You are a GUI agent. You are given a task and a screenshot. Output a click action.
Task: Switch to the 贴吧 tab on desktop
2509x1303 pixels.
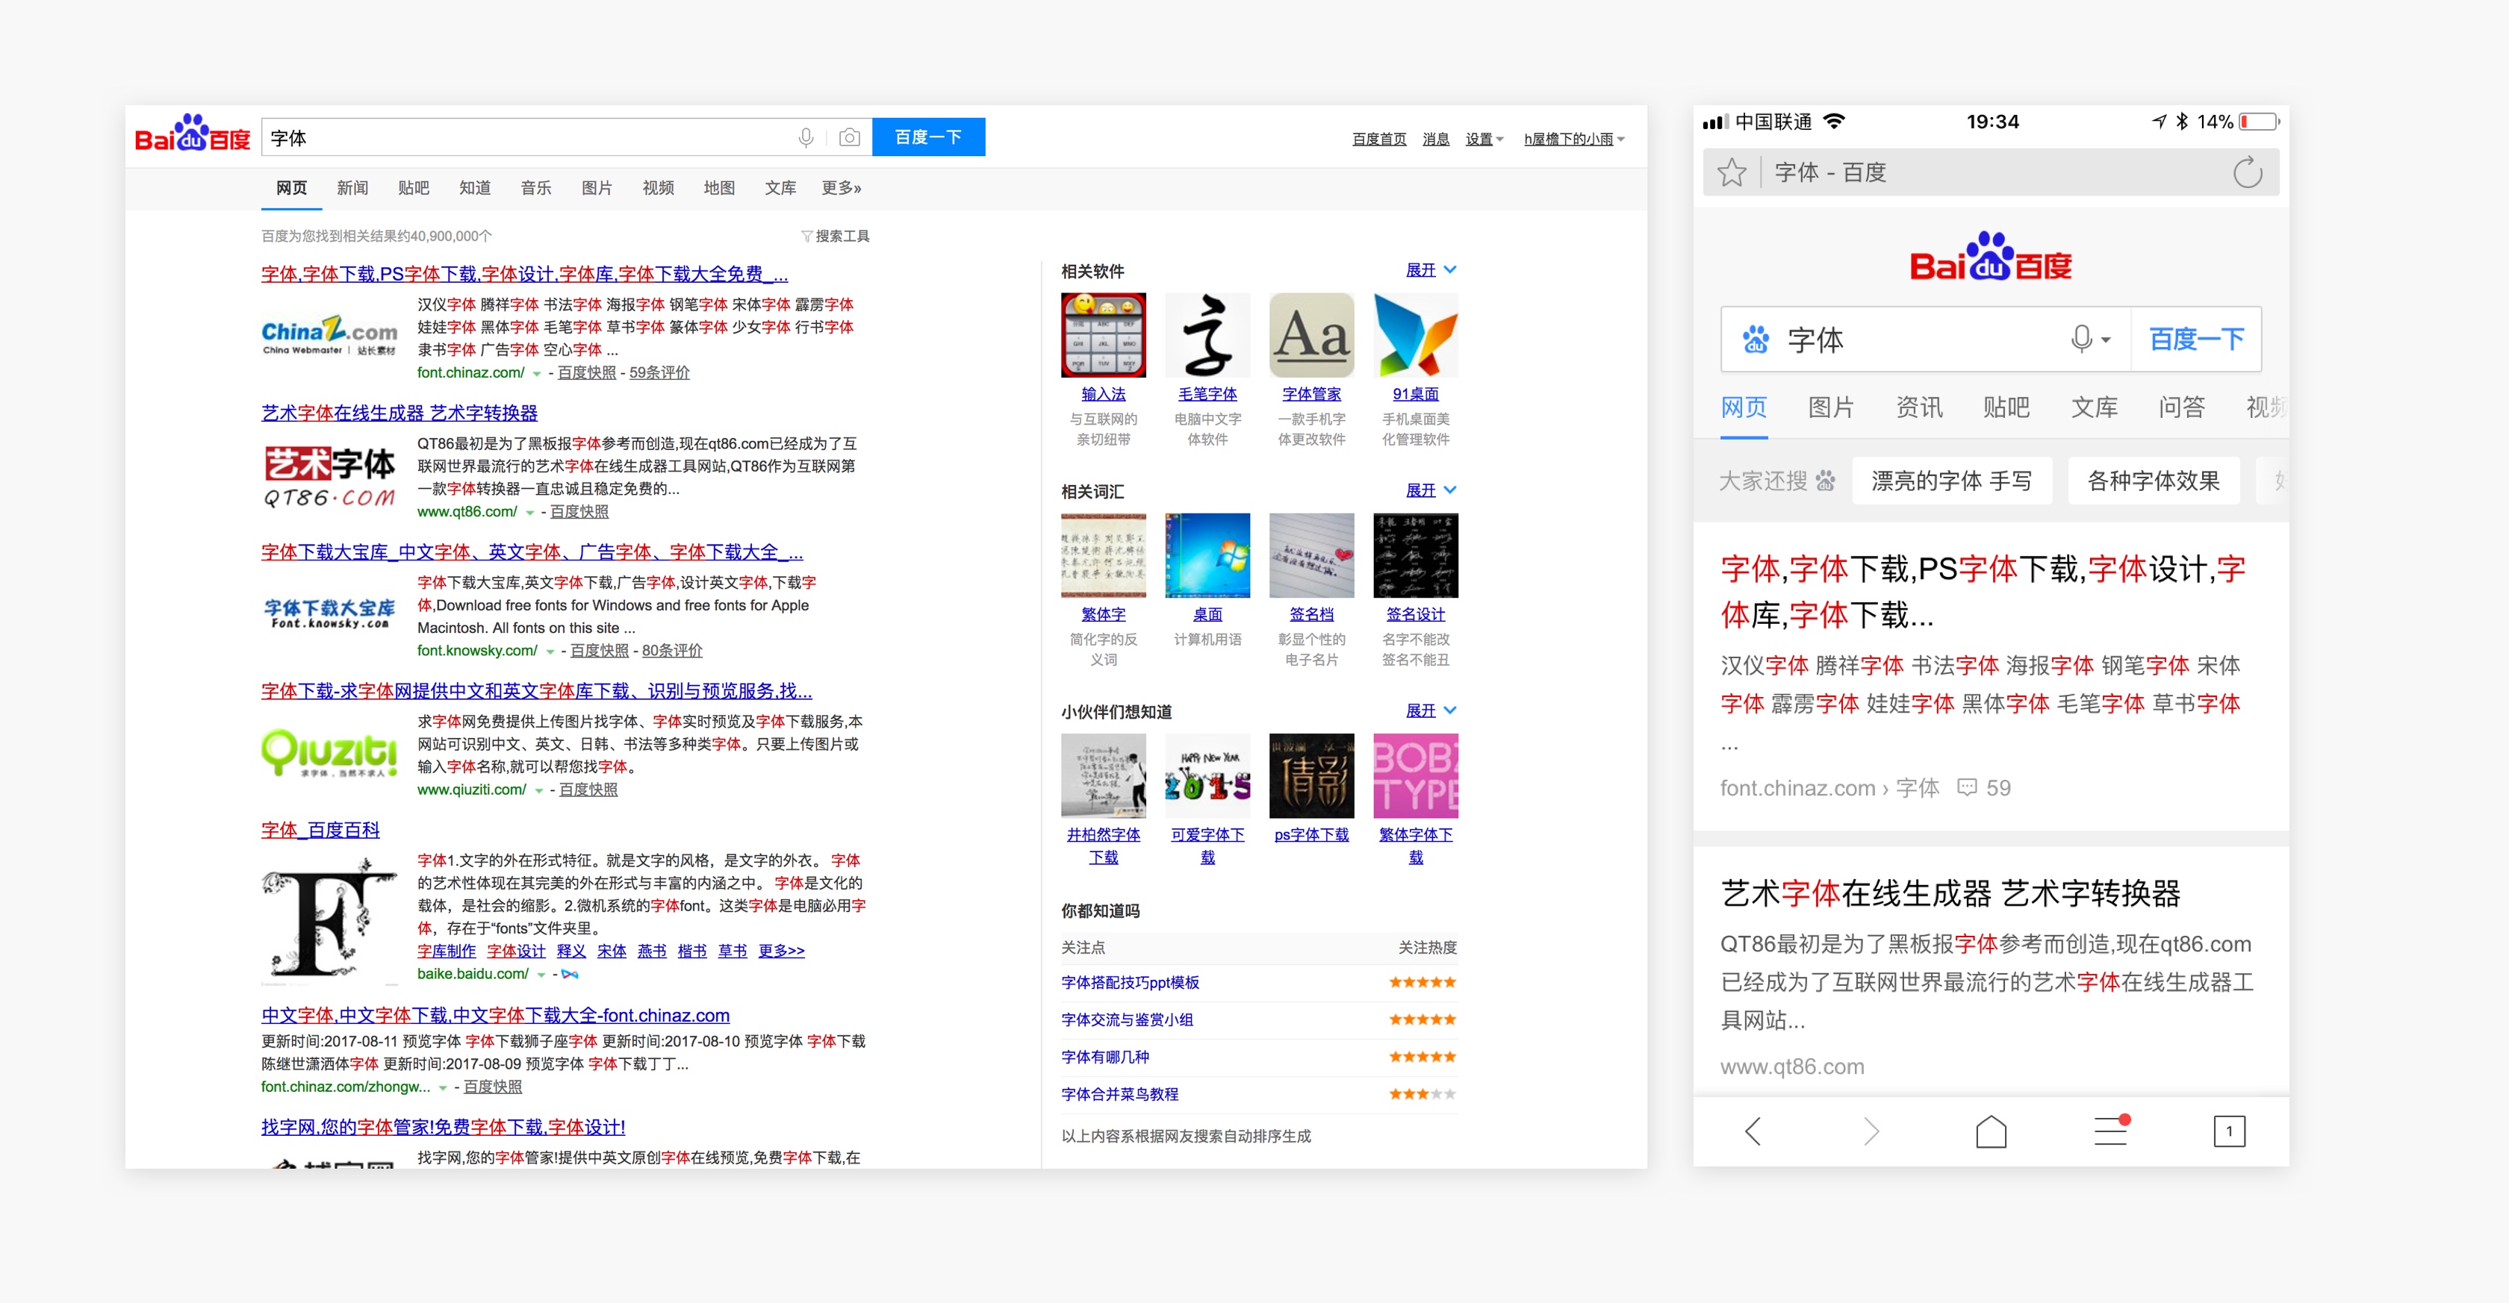point(413,188)
